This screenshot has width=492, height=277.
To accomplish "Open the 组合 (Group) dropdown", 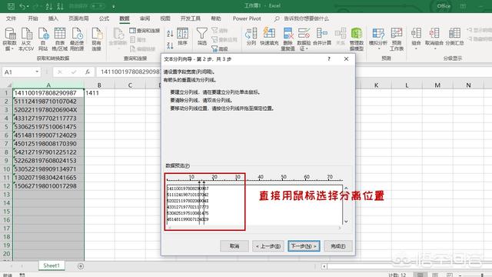I will coord(416,39).
